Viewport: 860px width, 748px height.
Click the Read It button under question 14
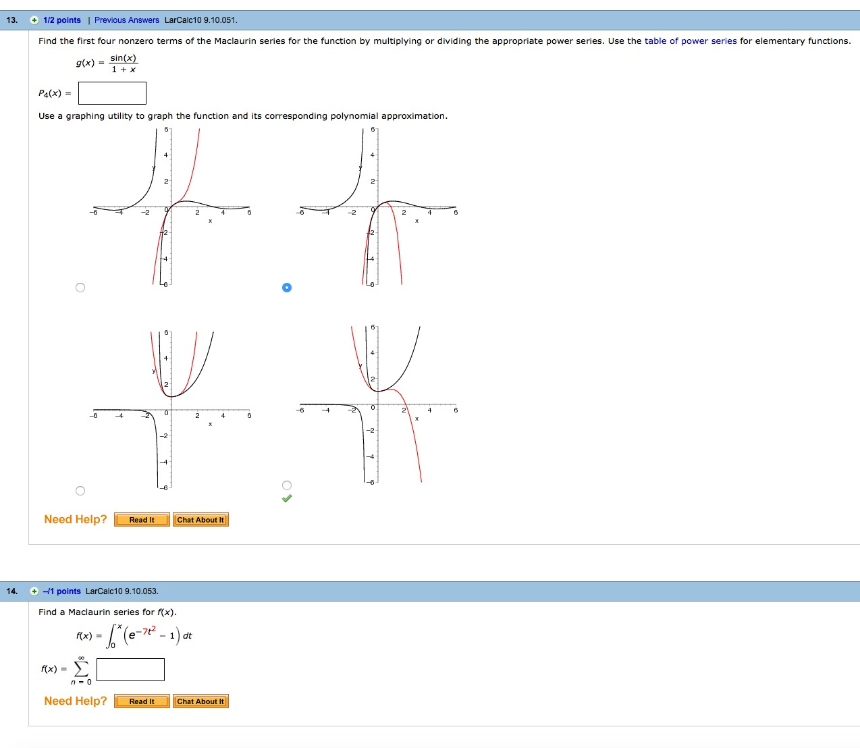click(x=142, y=701)
